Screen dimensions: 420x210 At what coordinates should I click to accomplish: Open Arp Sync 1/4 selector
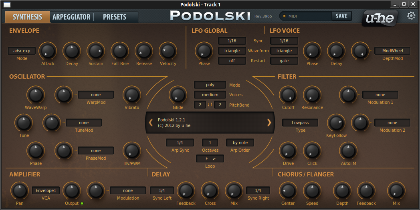(x=180, y=143)
